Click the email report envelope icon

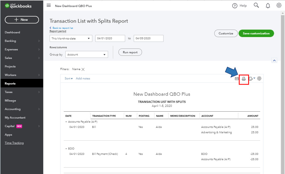(x=237, y=79)
